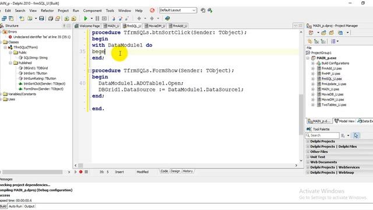Viewport: 373px width, 210px height.
Task: Select the Undeclared identifier error entry
Action: coord(42,37)
